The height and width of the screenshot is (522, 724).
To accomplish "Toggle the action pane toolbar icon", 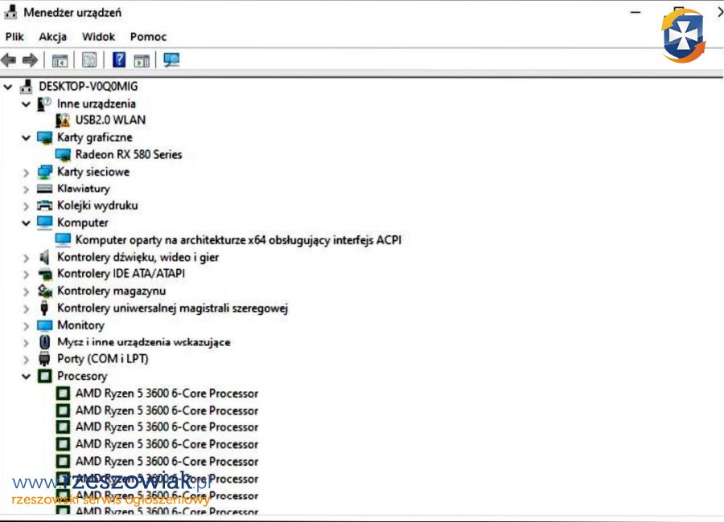I will [x=142, y=60].
